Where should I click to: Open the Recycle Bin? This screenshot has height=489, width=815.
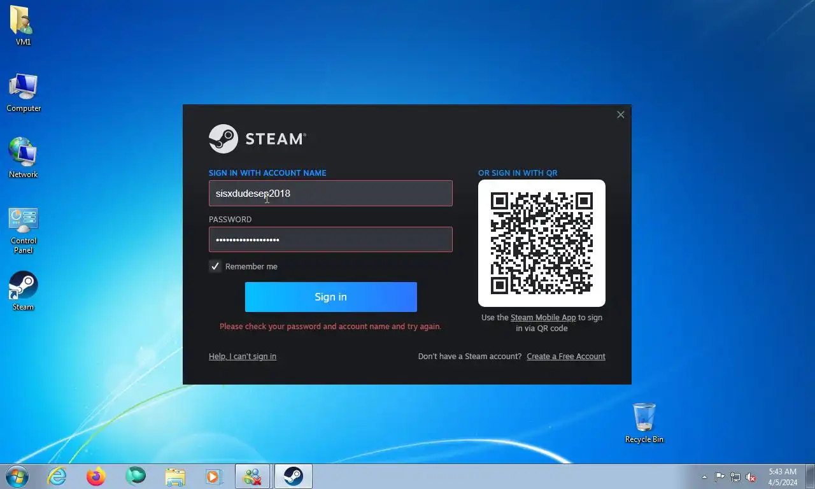644,423
